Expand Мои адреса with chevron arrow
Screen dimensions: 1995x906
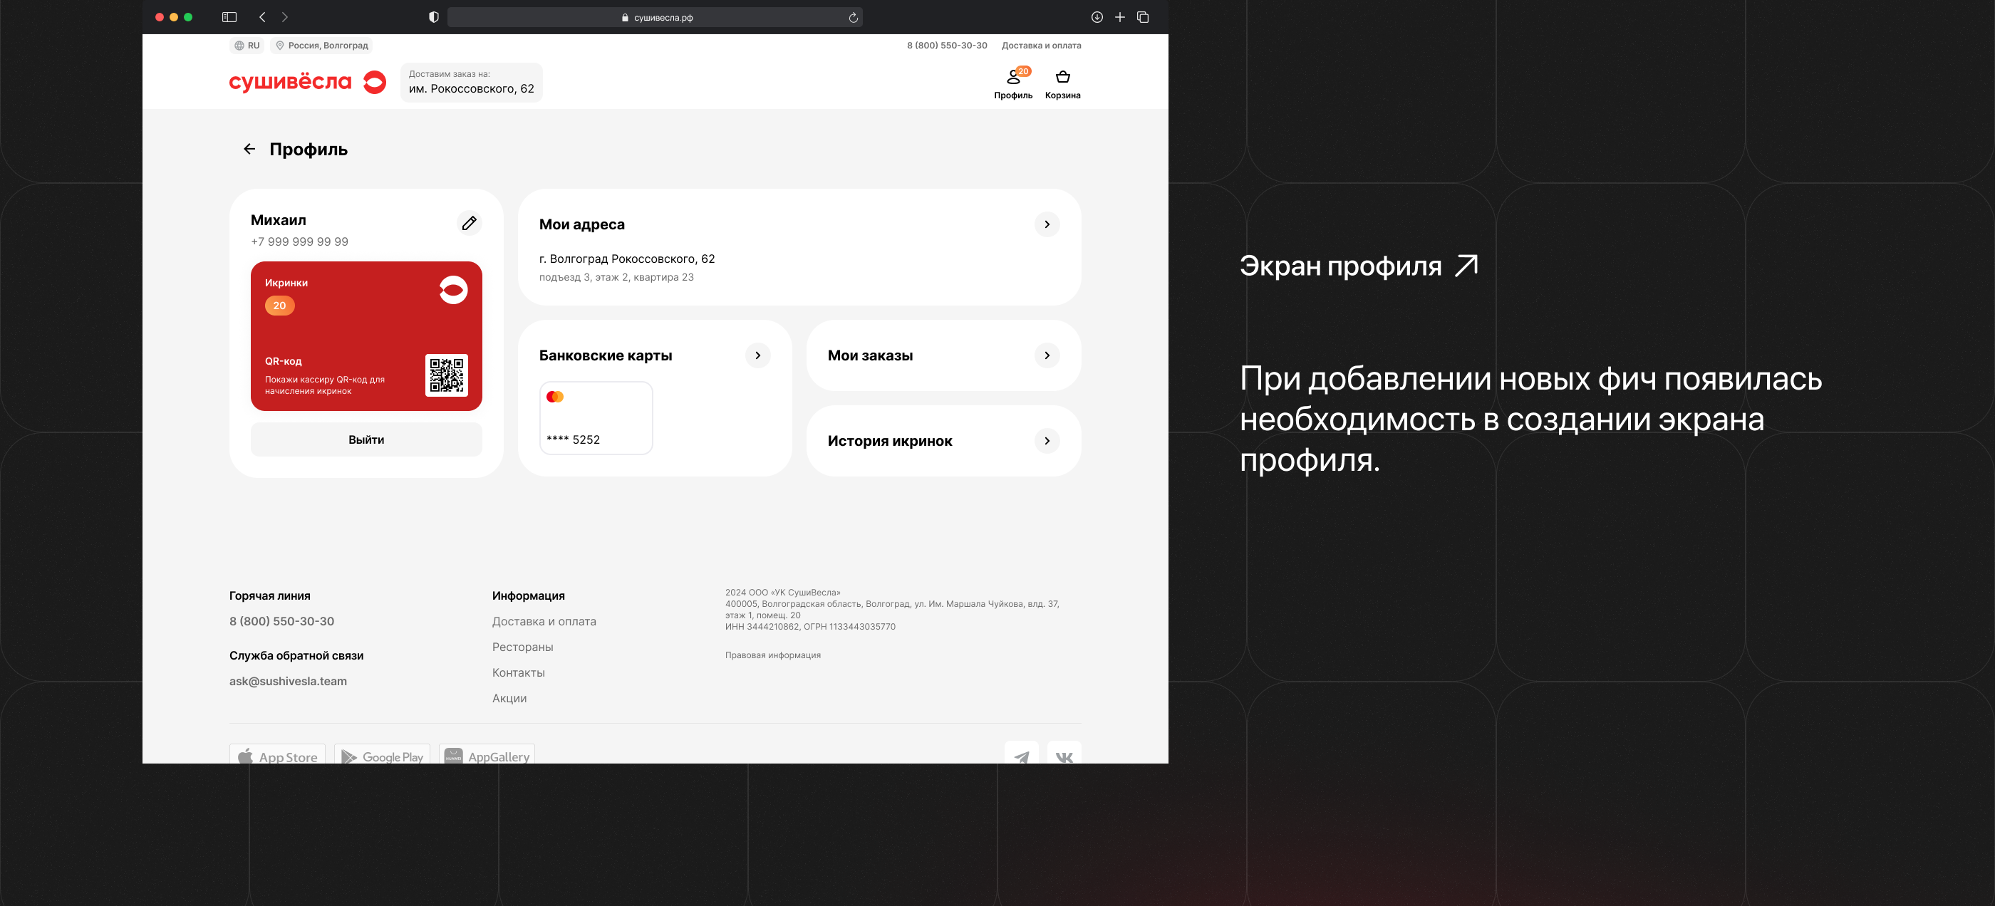(x=1046, y=224)
